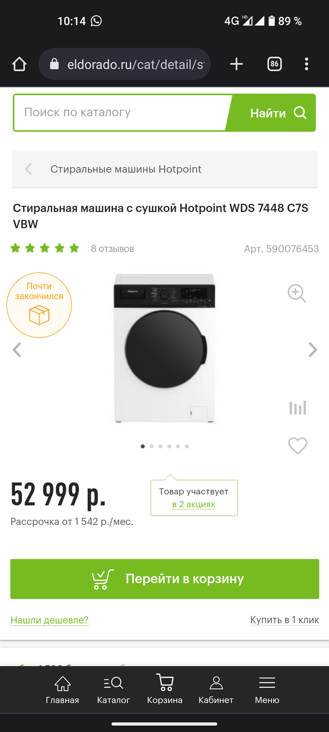
Task: Select Купить в 1 клик
Action: 285,620
